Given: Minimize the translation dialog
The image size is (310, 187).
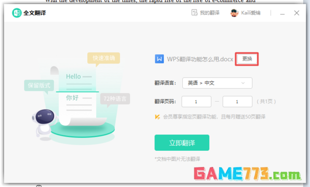Looking at the screenshot, I should 282,13.
